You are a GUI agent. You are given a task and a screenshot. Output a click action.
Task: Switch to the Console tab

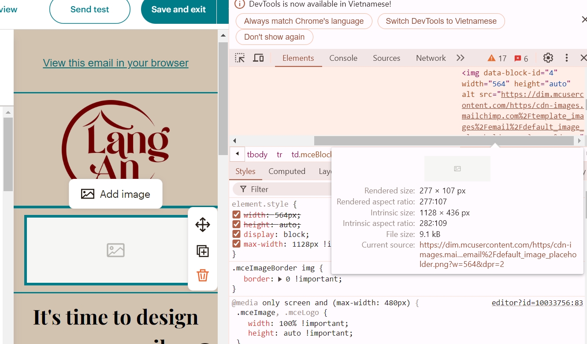[343, 58]
